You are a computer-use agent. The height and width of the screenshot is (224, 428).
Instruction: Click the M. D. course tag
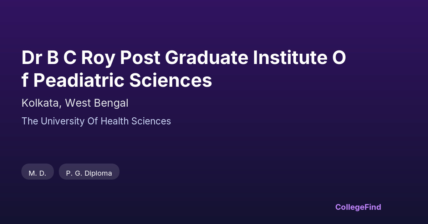pyautogui.click(x=37, y=173)
